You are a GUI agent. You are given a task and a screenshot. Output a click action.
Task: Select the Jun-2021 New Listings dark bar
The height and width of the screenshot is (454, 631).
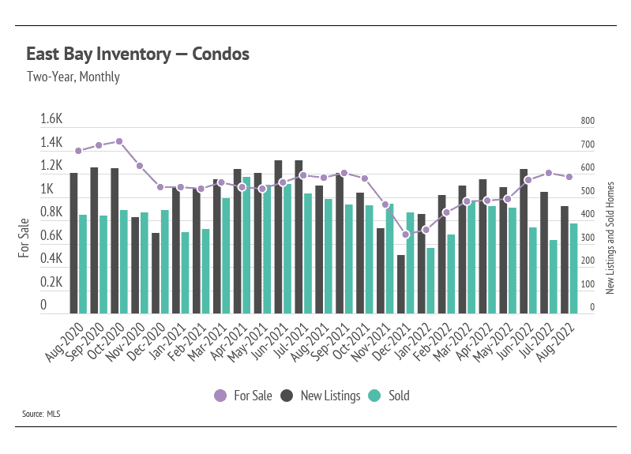pos(279,237)
